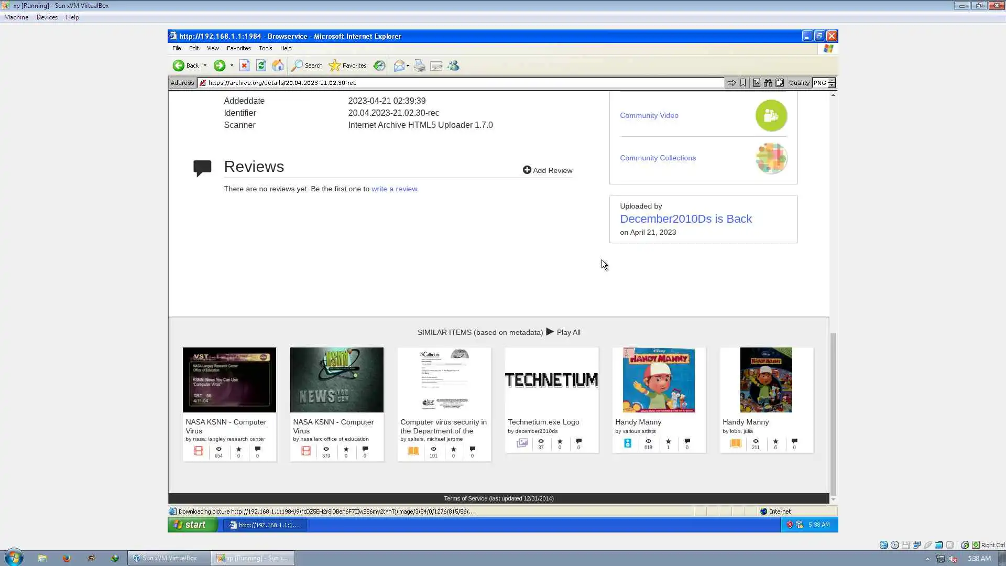1006x566 pixels.
Task: Open the Technetium.exe Logo thumbnail
Action: [551, 380]
